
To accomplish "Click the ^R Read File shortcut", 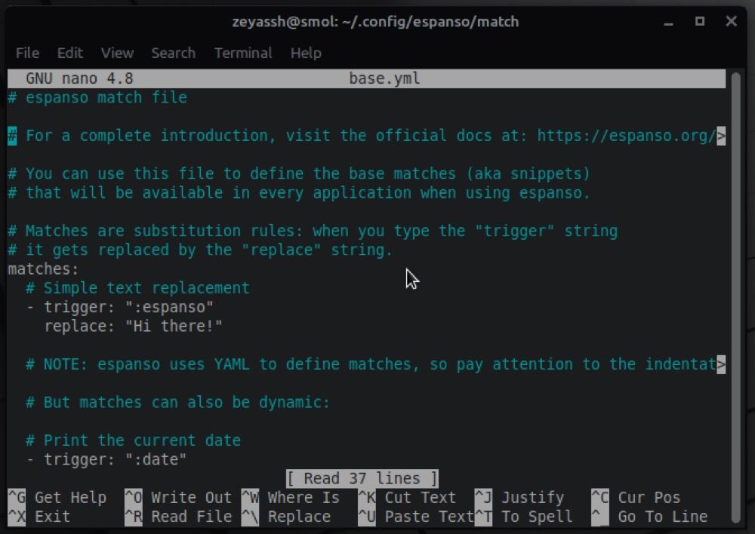I will point(178,517).
